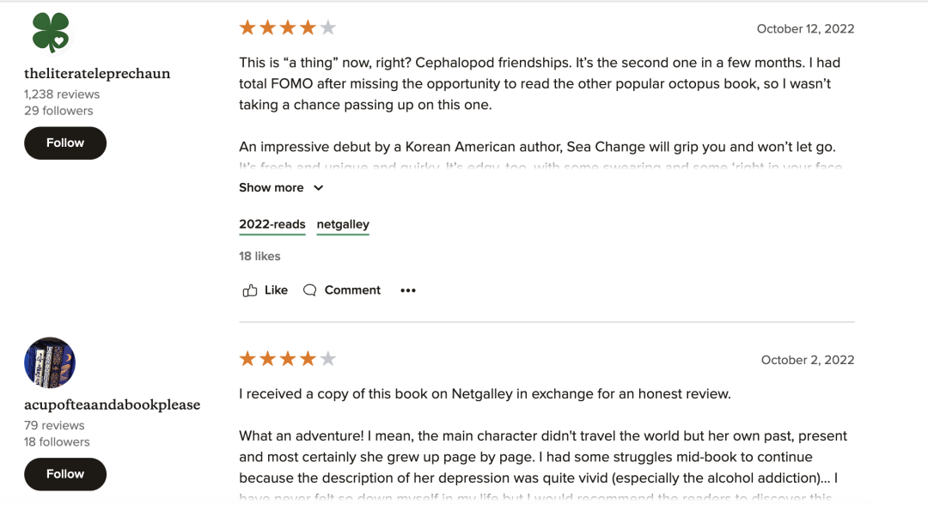This screenshot has height=505, width=928.
Task: Click the October 12, 2022 review date
Action: pyautogui.click(x=805, y=29)
